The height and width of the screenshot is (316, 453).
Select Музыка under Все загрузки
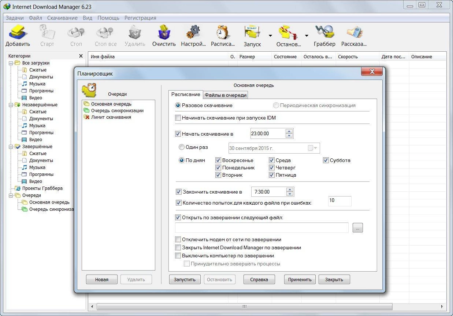37,84
